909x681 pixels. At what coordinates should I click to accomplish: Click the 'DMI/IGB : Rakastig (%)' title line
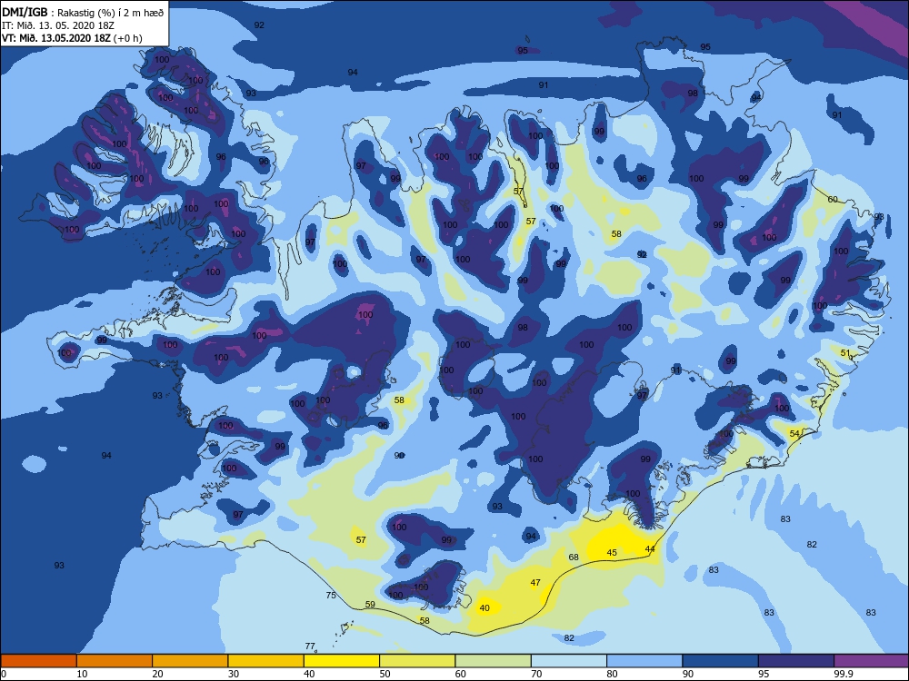[x=85, y=13]
